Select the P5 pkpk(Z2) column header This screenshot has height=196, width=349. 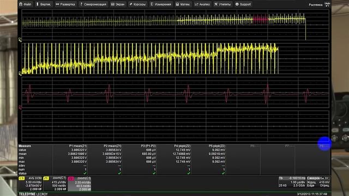[217, 146]
